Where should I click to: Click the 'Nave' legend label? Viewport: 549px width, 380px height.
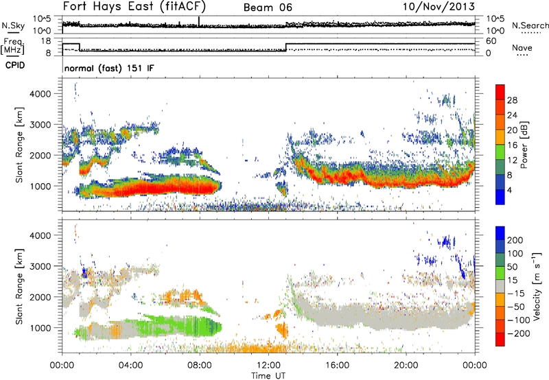point(522,48)
